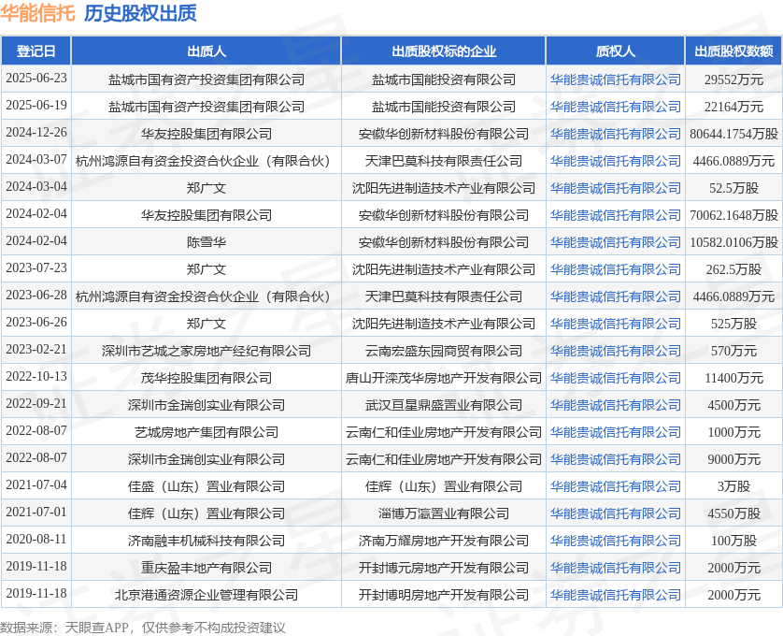
Task: Select the amount 525万股
Action: pyautogui.click(x=733, y=324)
